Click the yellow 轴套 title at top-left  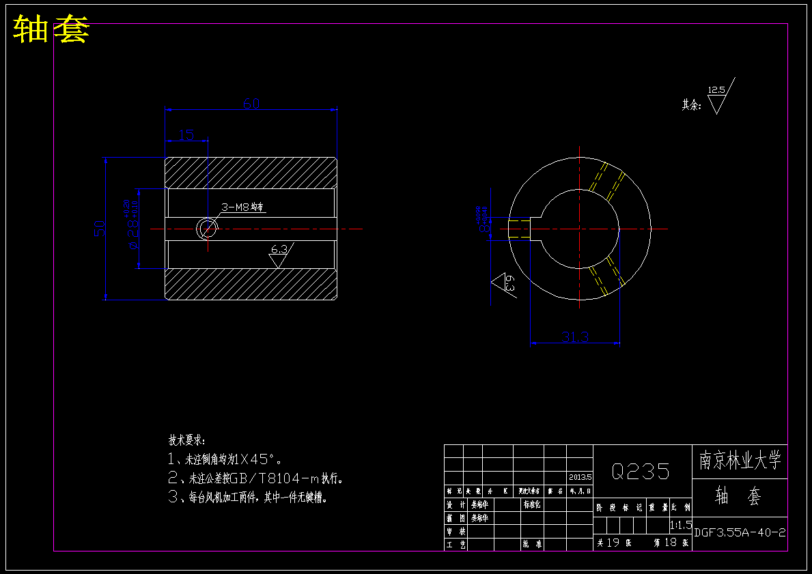[x=51, y=29]
